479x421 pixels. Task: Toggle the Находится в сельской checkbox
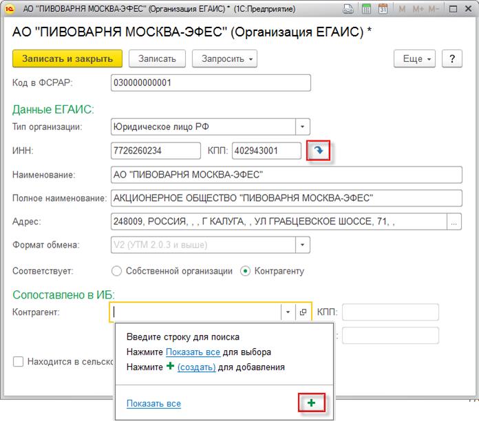pyautogui.click(x=18, y=361)
